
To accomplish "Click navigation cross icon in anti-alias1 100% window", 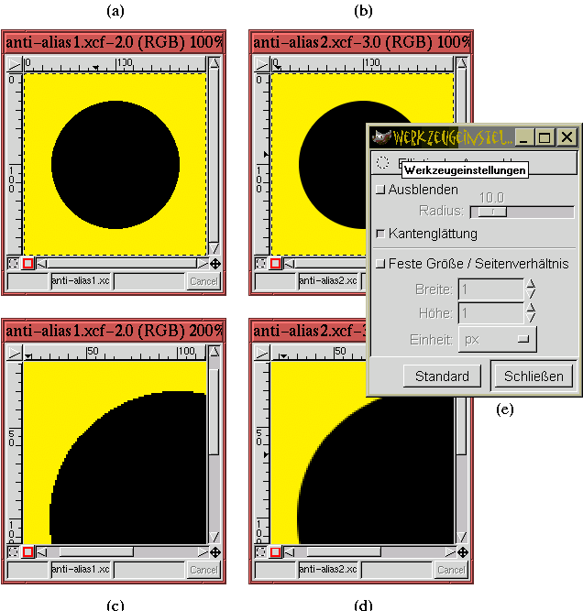I will pyautogui.click(x=214, y=264).
